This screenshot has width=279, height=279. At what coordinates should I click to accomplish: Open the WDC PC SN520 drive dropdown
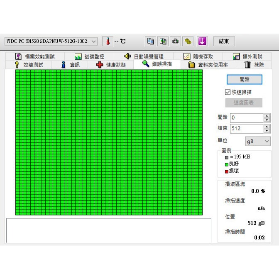51,42
